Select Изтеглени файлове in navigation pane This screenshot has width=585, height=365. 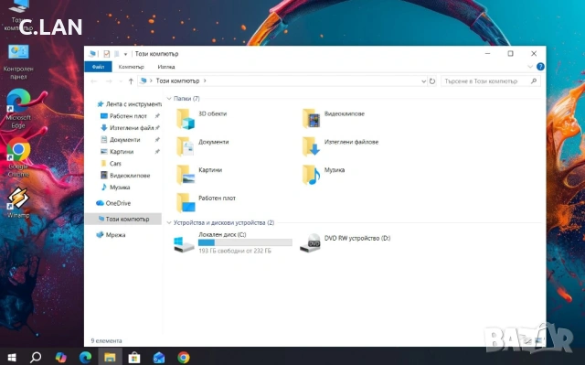pyautogui.click(x=128, y=128)
